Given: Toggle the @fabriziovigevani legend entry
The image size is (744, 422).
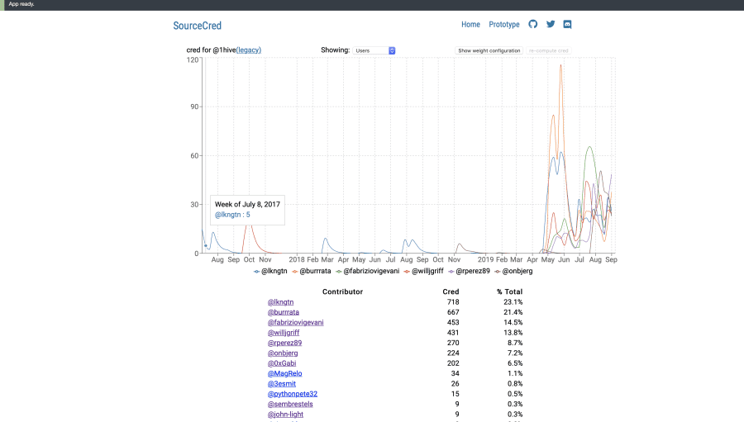Looking at the screenshot, I should click(x=367, y=271).
